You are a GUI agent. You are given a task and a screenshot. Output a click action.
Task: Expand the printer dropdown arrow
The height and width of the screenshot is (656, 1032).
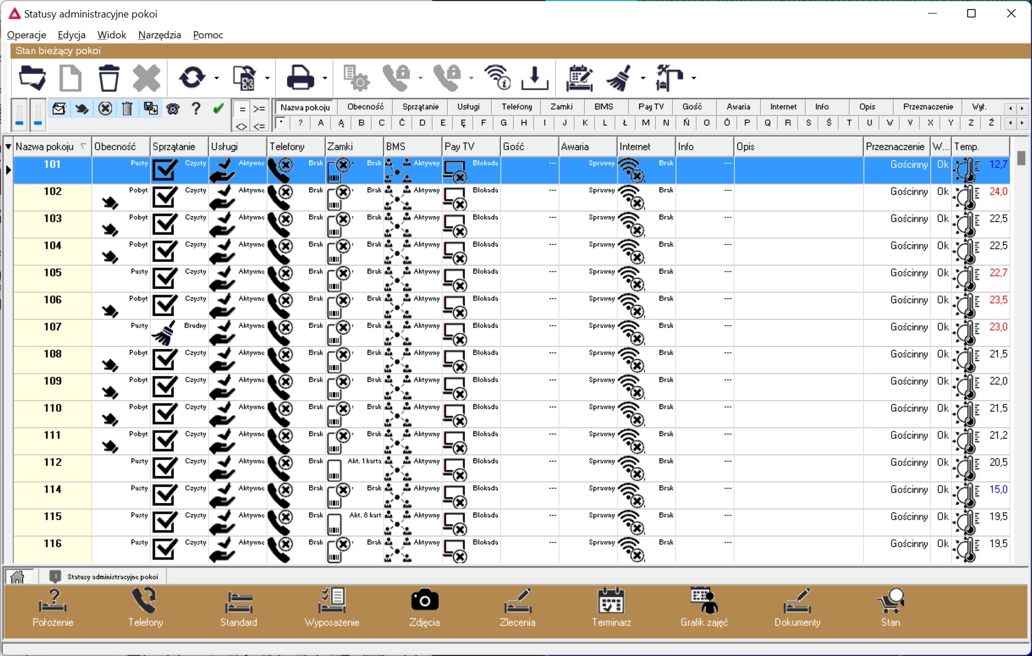(325, 78)
